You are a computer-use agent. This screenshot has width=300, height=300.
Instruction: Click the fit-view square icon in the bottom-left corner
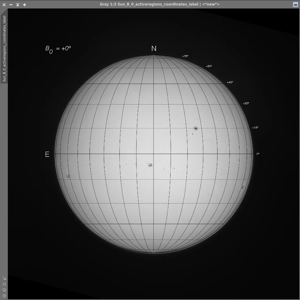(x=4, y=284)
